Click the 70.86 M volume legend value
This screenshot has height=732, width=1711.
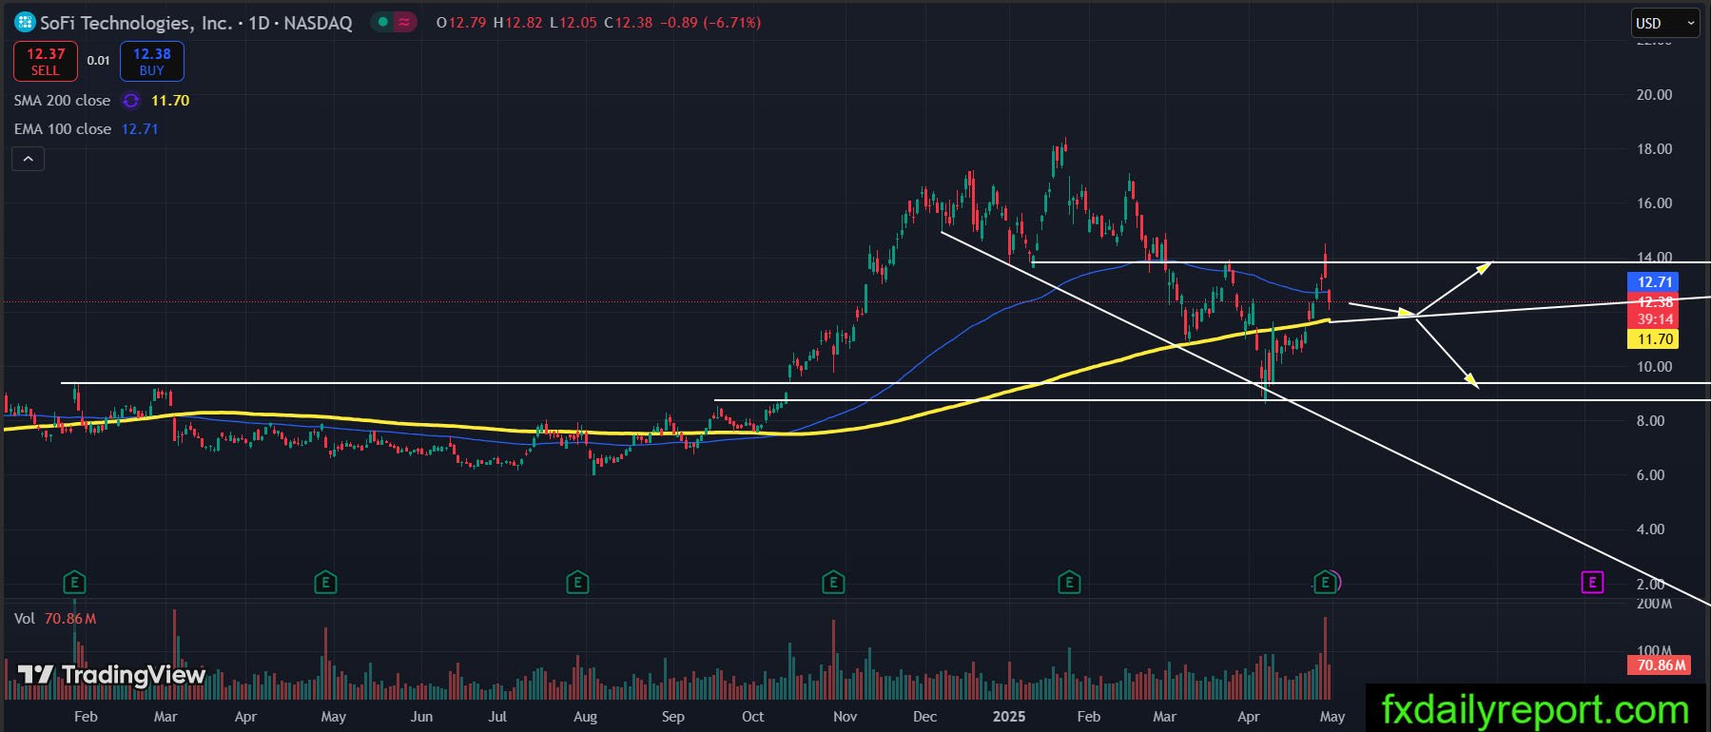pos(70,618)
